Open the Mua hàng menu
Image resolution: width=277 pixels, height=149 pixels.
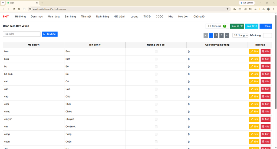click(54, 17)
